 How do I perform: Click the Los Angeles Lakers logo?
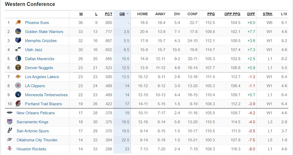18,77
